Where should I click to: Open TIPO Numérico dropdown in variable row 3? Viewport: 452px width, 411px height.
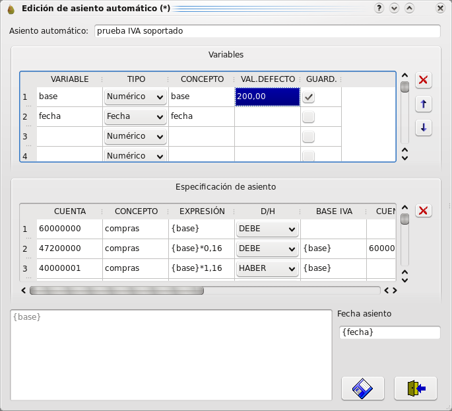(x=135, y=136)
